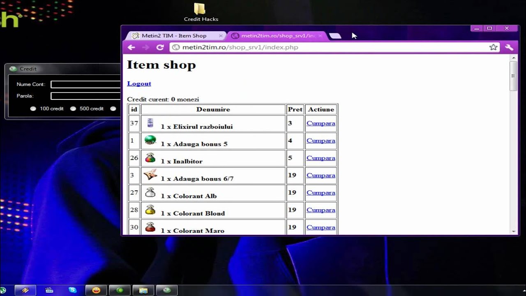
Task: Click the id cell 37
Action: tap(134, 123)
